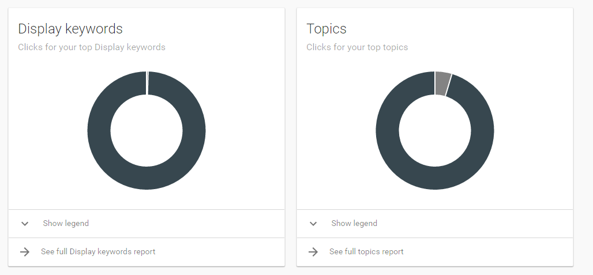Click the "Display keywords" card heading
The width and height of the screenshot is (593, 275).
(x=70, y=29)
